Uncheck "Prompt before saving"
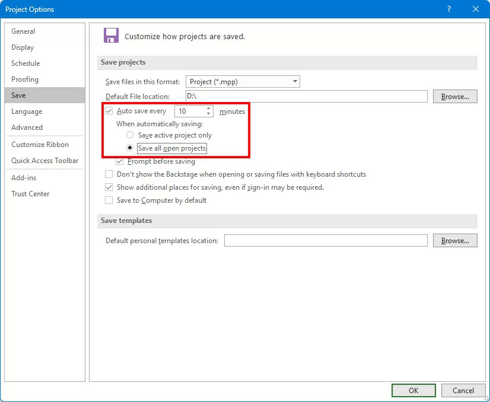490x402 pixels. [120, 161]
